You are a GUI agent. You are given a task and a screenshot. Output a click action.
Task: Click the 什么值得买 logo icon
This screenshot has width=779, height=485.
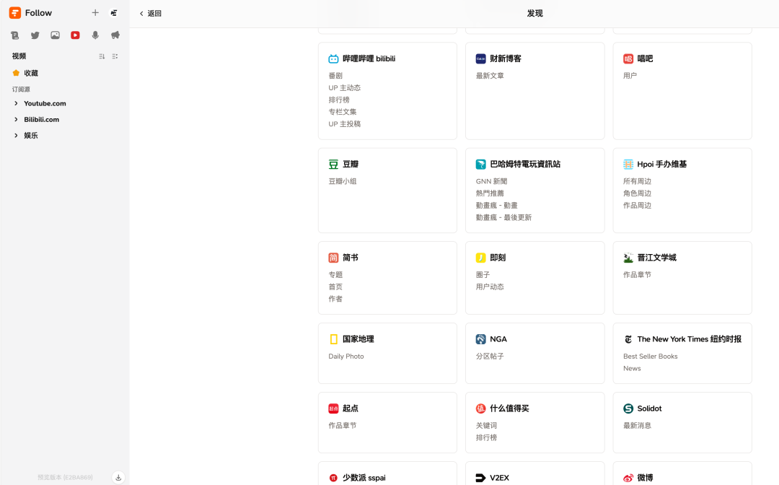[x=481, y=408]
